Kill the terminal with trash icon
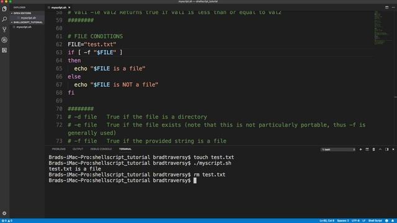The height and width of the screenshot is (223, 397). tap(373, 149)
